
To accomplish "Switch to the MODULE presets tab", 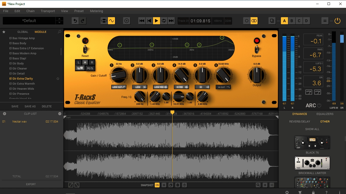I will click(41, 32).
